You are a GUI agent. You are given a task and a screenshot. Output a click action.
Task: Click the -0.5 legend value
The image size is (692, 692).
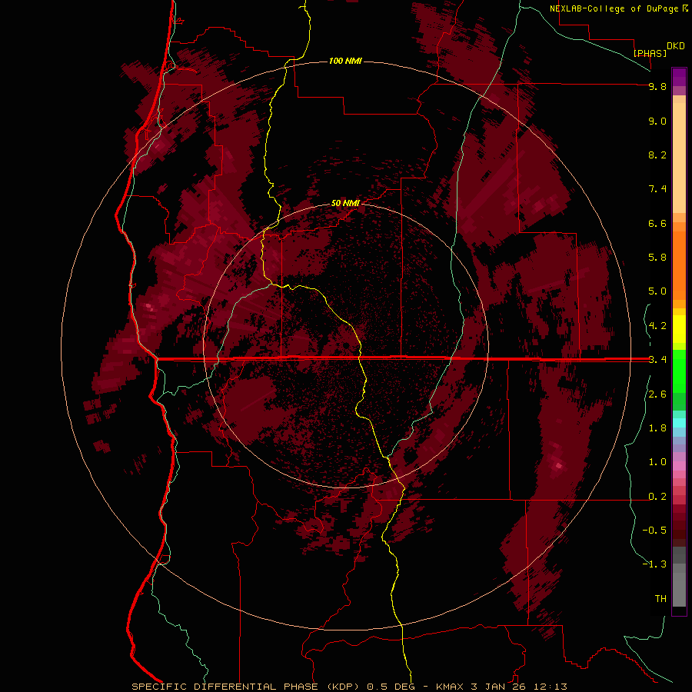click(654, 531)
